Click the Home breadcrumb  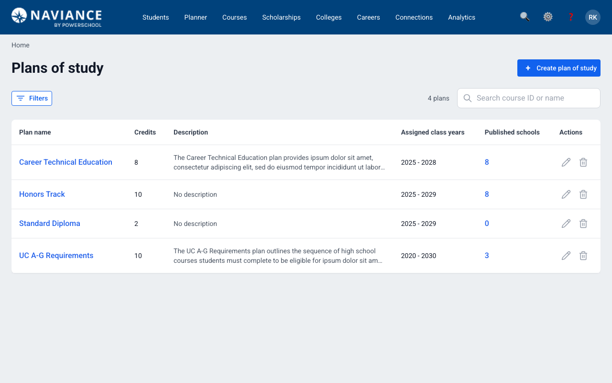(x=20, y=45)
